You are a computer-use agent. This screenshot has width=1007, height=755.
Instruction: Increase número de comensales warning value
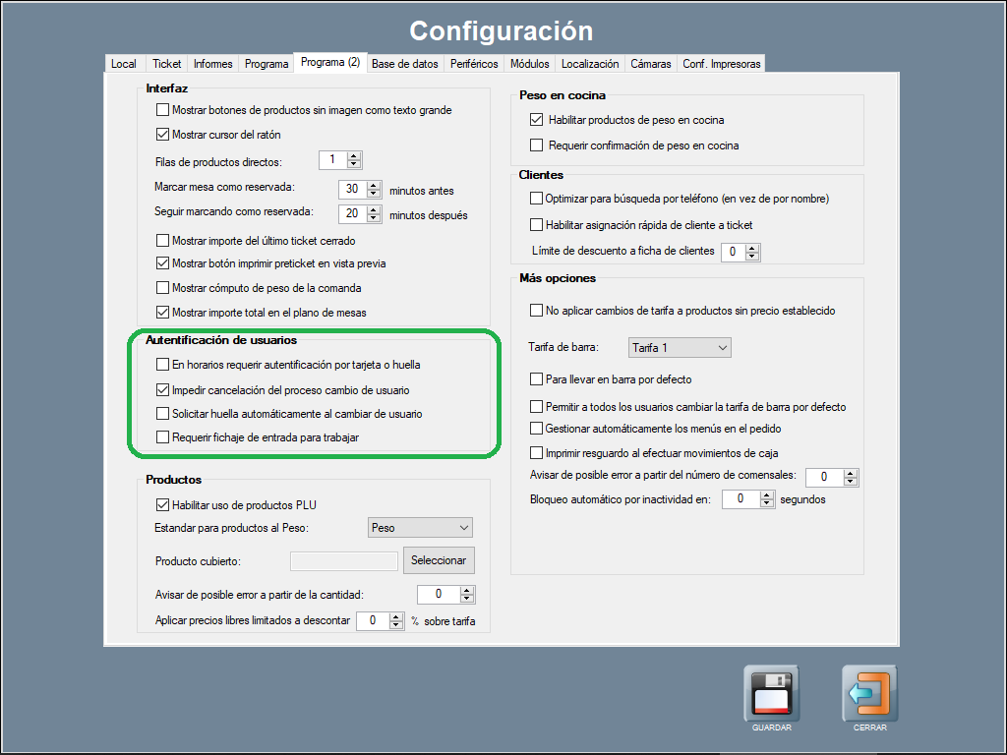point(851,473)
